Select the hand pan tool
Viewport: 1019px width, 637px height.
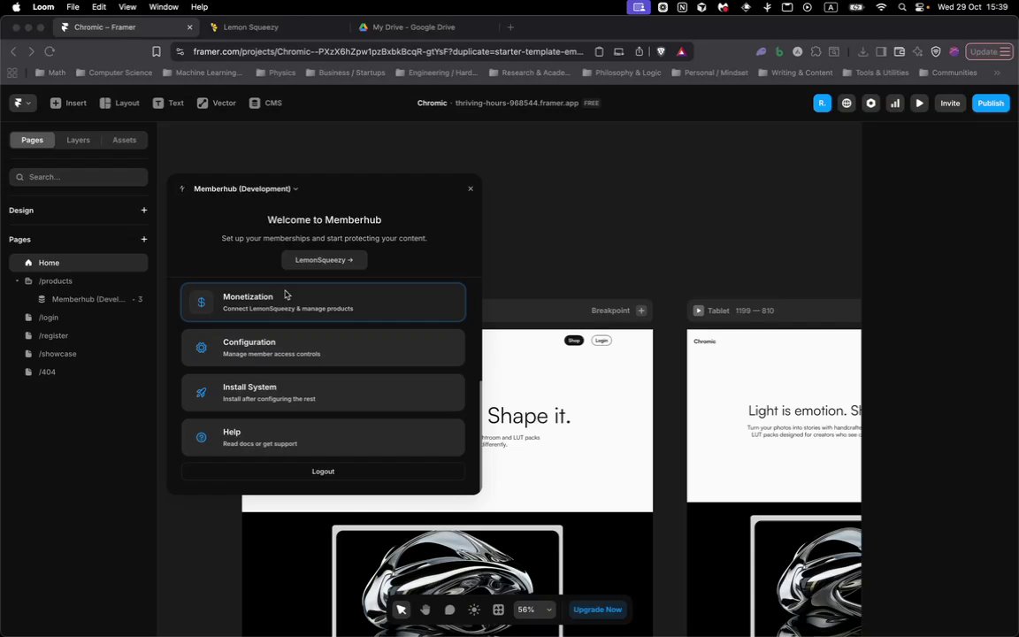click(425, 610)
